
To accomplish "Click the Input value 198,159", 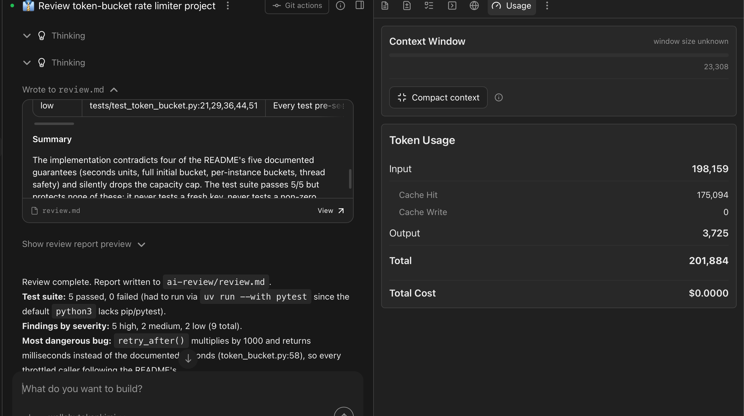I will click(710, 169).
